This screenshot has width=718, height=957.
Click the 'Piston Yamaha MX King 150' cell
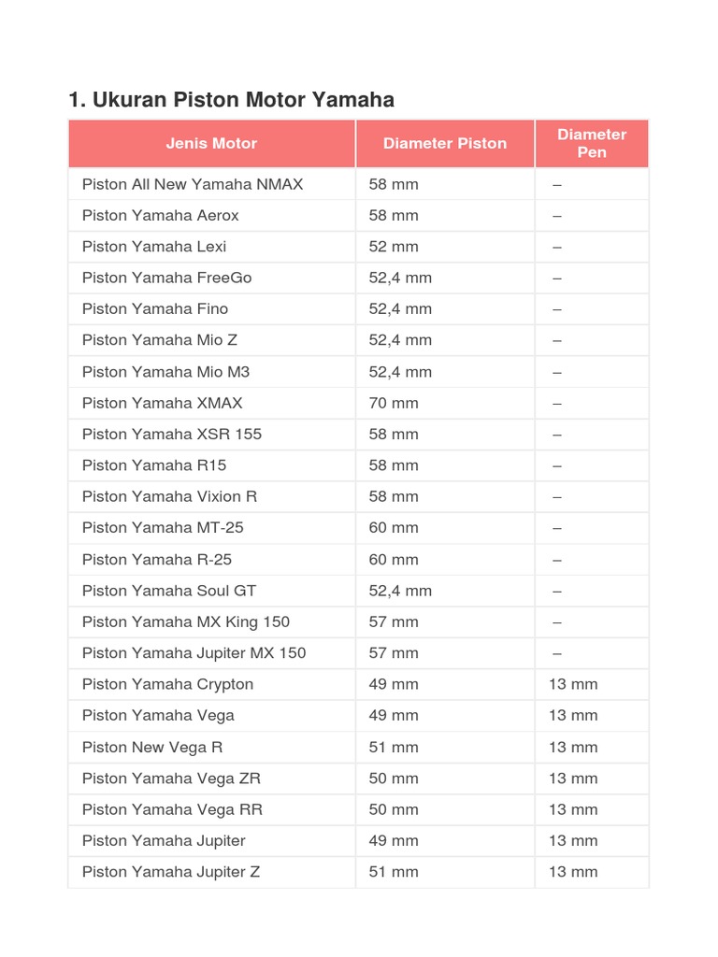186,621
